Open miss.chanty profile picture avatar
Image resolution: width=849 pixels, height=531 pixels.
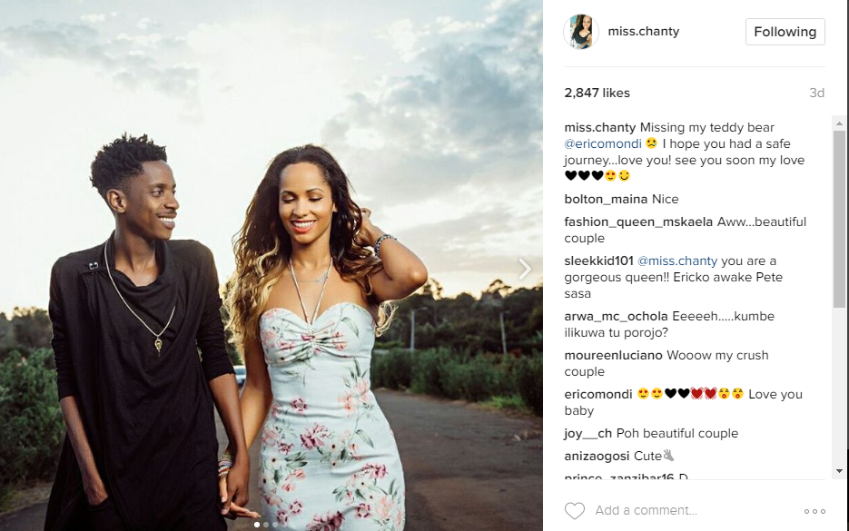pyautogui.click(x=581, y=32)
